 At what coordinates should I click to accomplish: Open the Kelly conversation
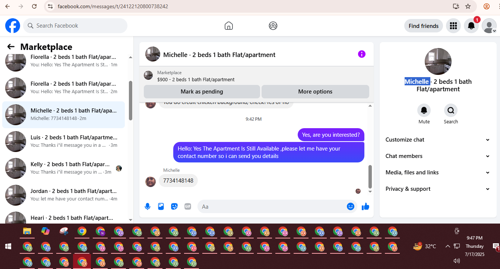[63, 168]
